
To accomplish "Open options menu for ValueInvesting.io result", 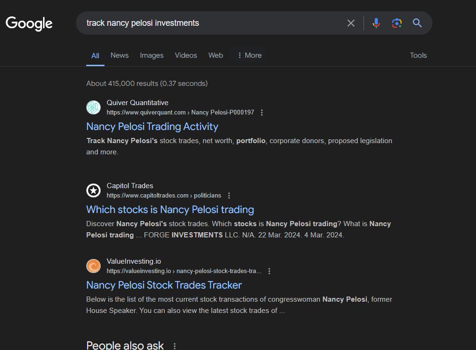I will point(269,271).
